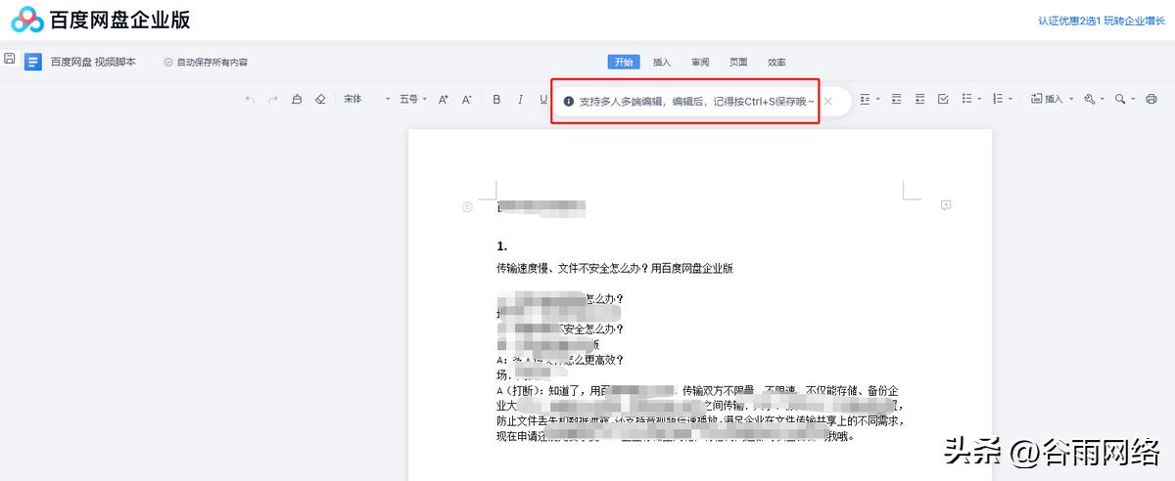Expand the line spacing dropdown arrow
The width and height of the screenshot is (1175, 481).
tap(878, 99)
